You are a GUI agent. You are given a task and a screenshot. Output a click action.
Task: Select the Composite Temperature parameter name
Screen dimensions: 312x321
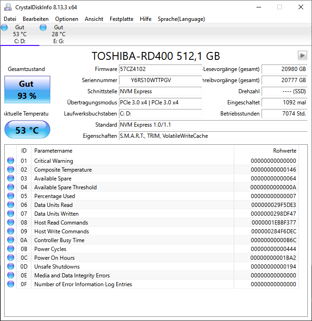click(x=63, y=170)
